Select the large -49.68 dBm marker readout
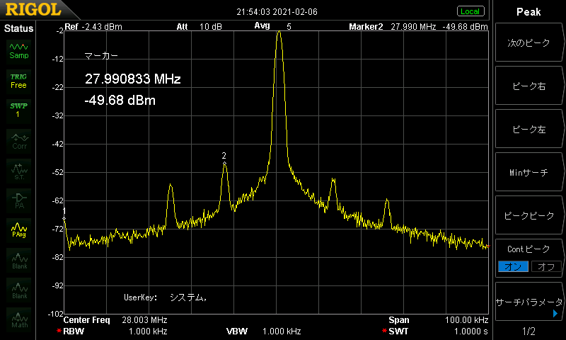Viewport: 566px width, 340px height. tap(120, 100)
